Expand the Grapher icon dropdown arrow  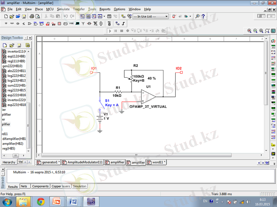pyautogui.click(x=104, y=16)
